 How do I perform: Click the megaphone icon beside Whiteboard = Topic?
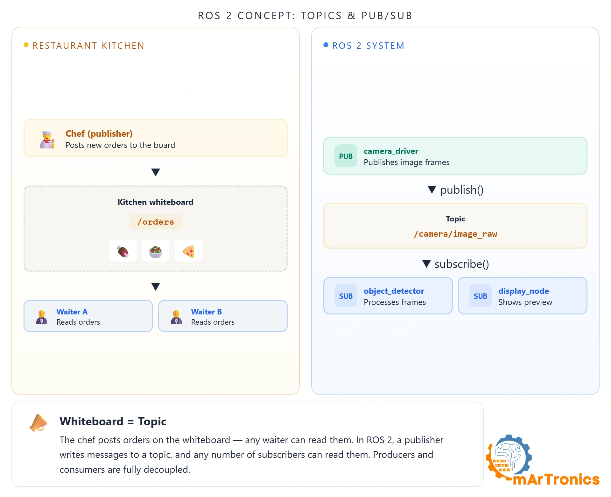click(x=38, y=423)
